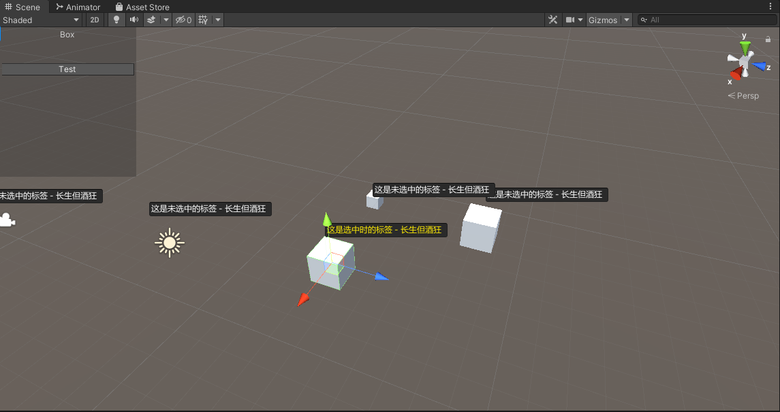
Task: Click the label above the small cube
Action: (x=433, y=190)
